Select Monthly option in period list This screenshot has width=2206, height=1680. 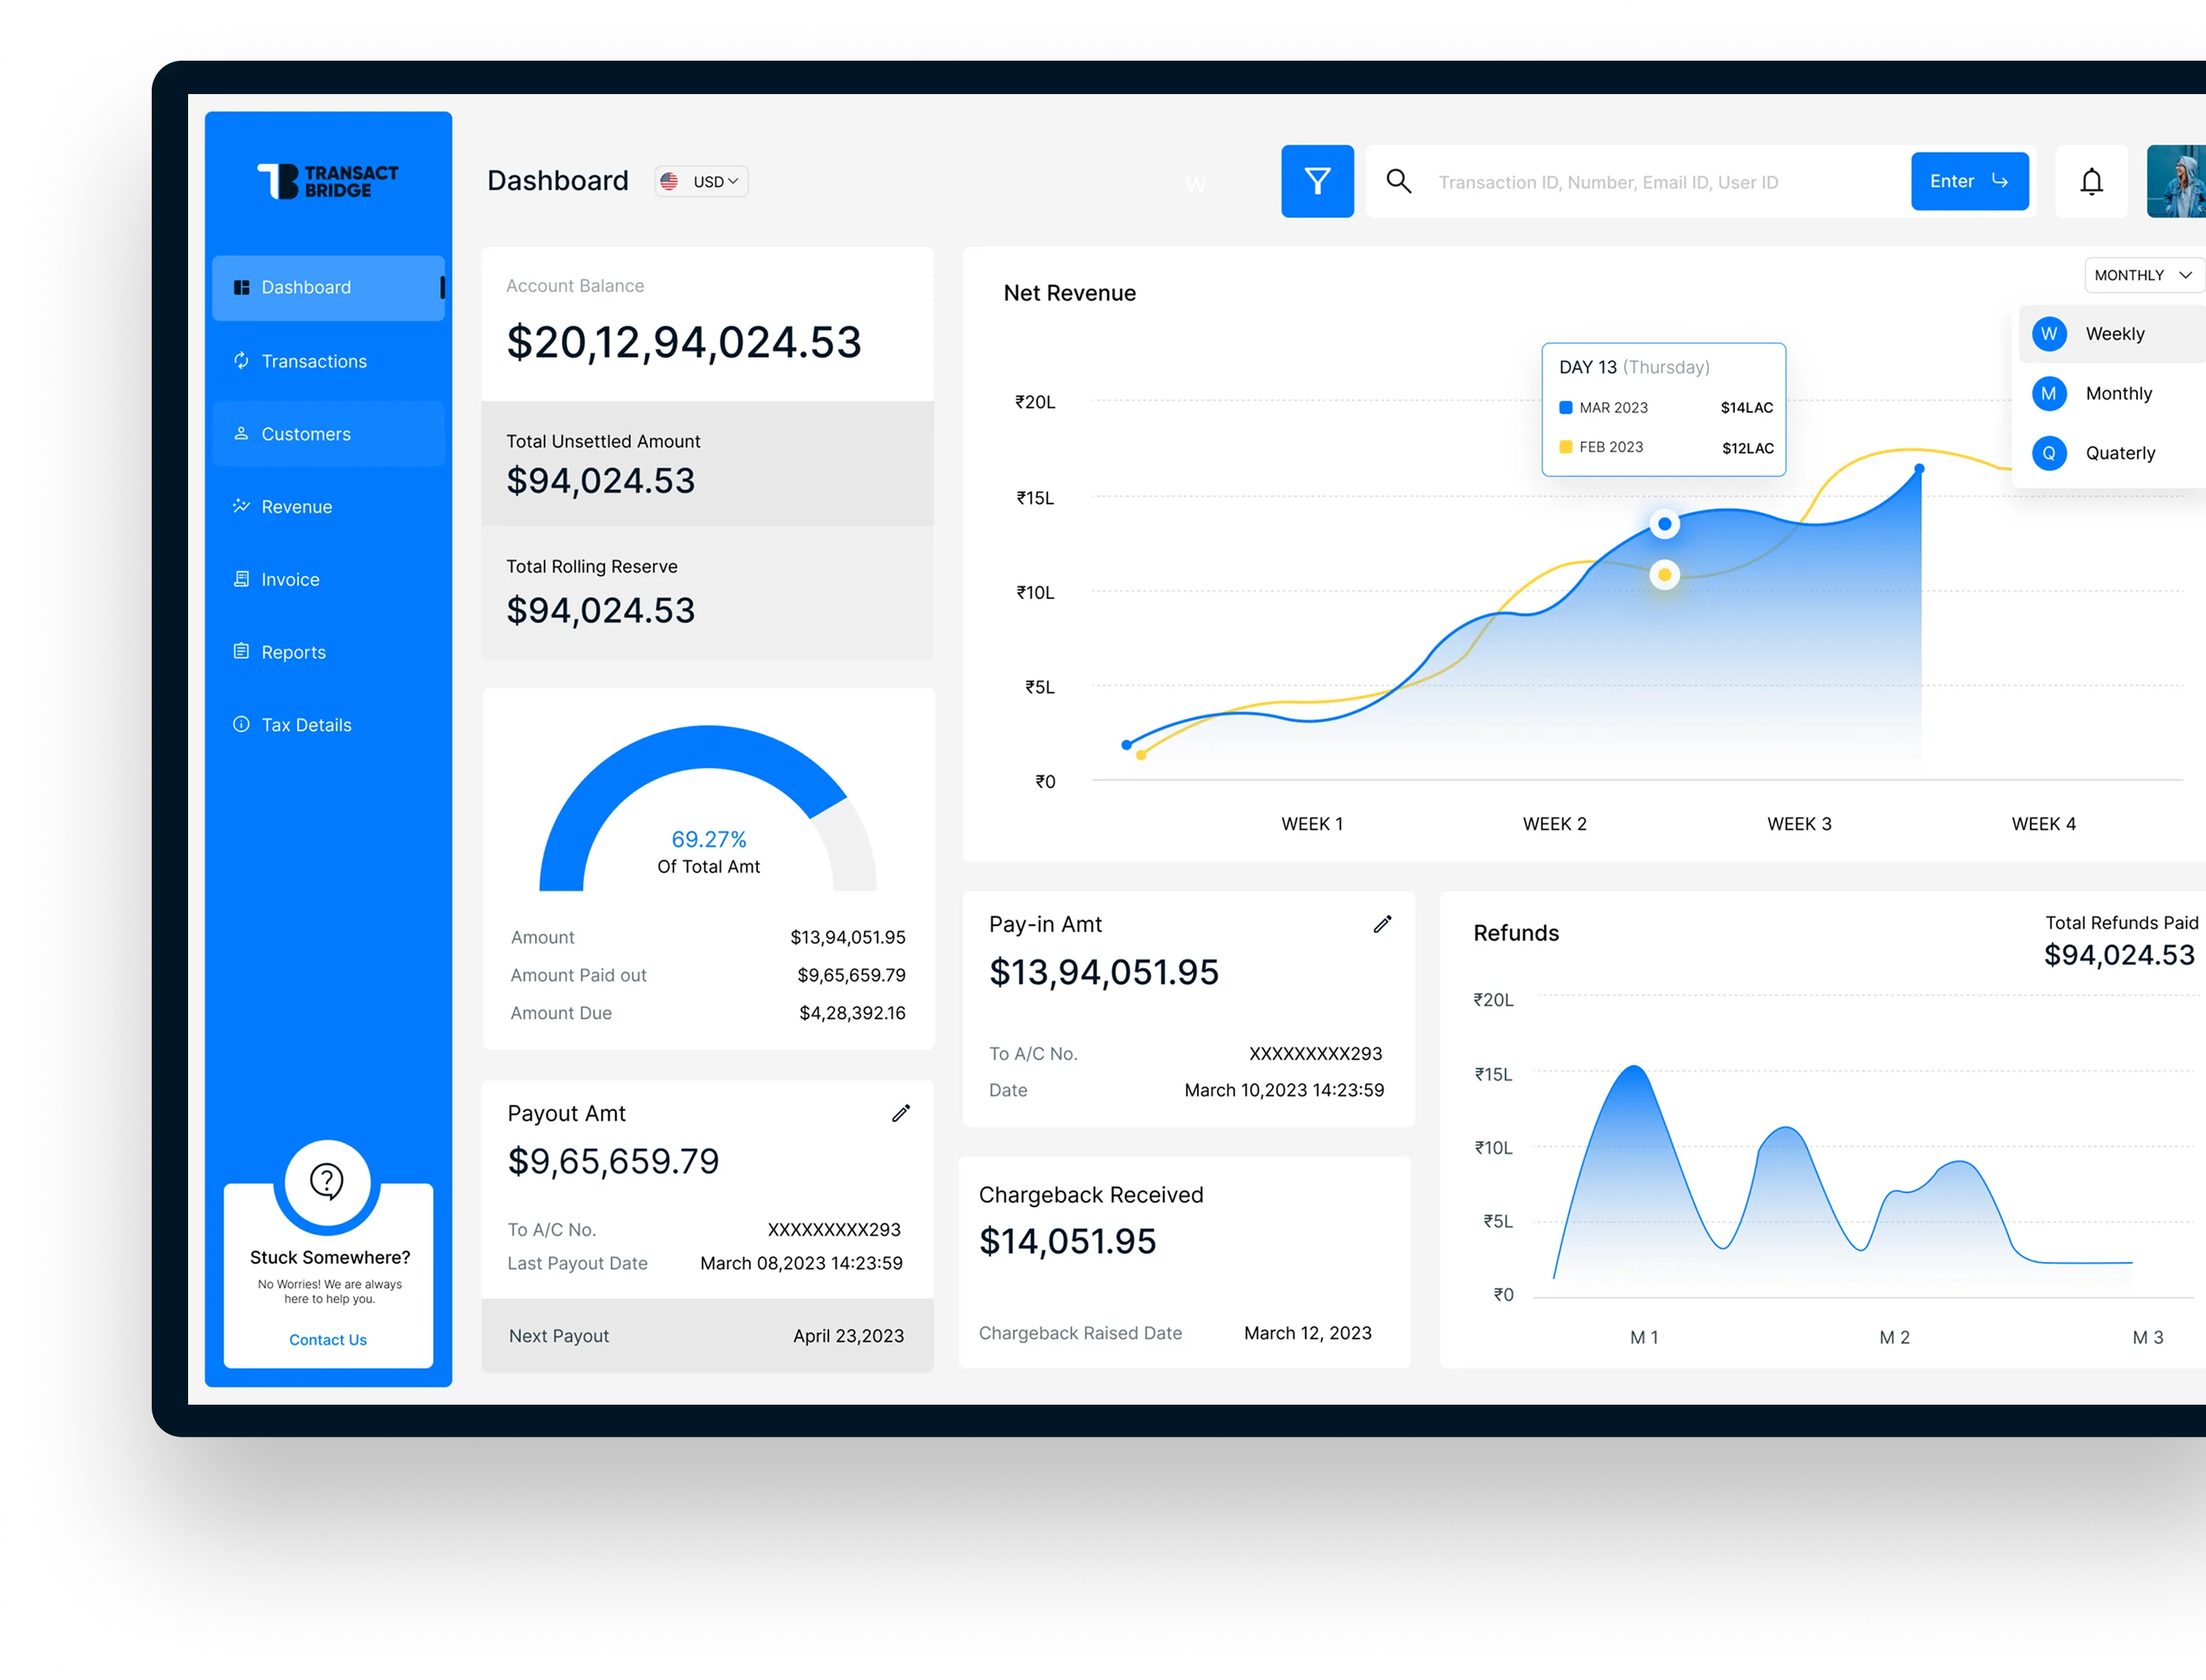(x=2117, y=393)
